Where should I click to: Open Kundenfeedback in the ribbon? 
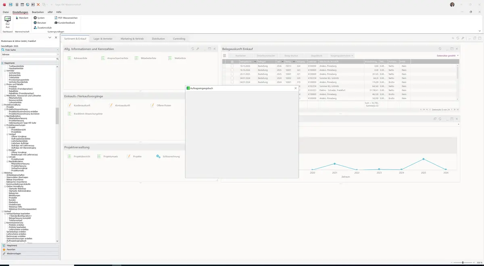pyautogui.click(x=65, y=23)
